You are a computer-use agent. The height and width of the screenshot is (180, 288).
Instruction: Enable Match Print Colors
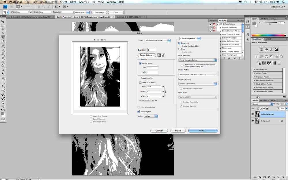pos(91,116)
